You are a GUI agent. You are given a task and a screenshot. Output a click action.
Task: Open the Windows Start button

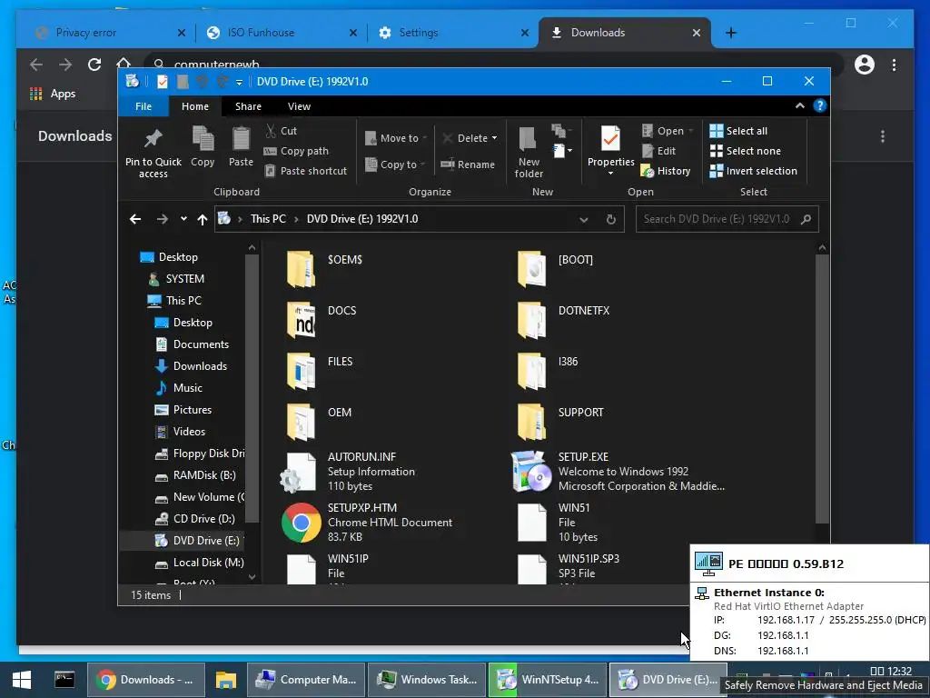22,680
